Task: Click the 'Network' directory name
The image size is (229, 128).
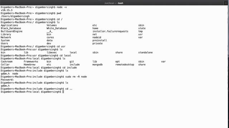Action: pos(6,37)
